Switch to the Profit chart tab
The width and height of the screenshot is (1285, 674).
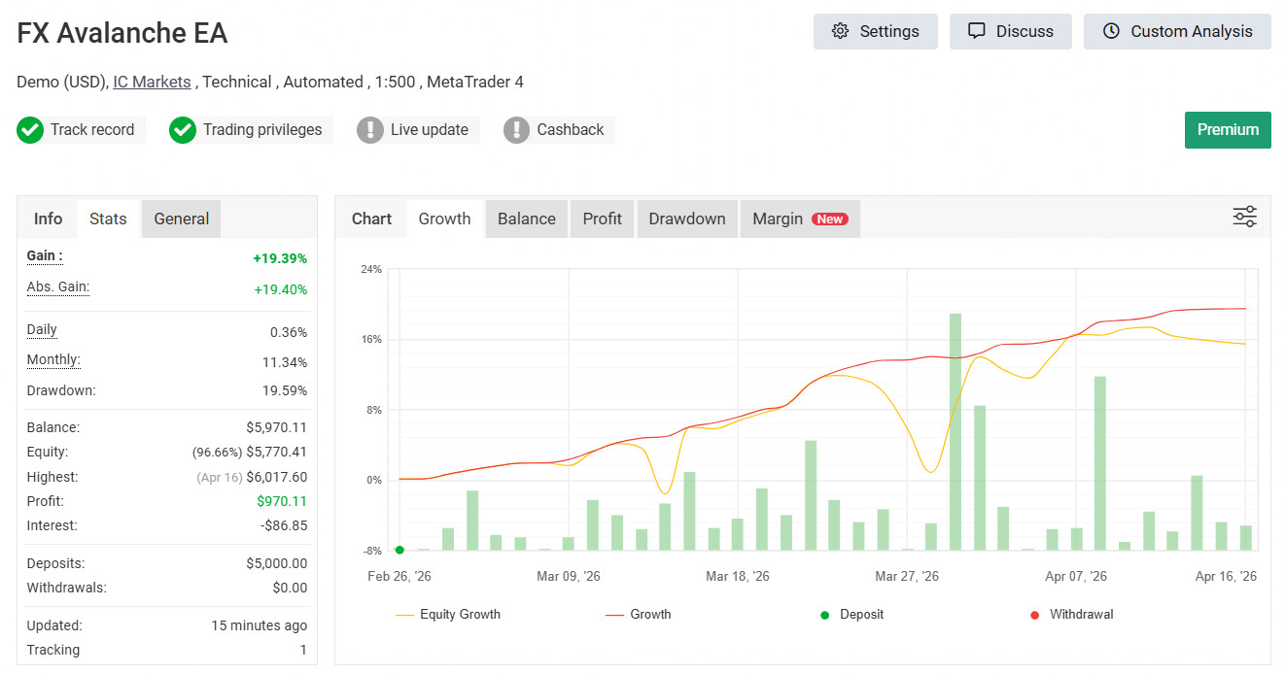click(x=603, y=219)
